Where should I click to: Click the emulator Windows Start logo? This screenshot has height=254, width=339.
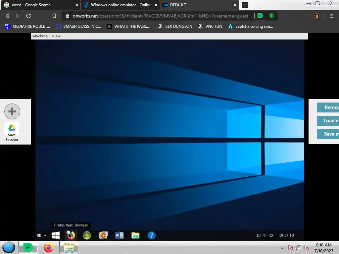coord(56,235)
